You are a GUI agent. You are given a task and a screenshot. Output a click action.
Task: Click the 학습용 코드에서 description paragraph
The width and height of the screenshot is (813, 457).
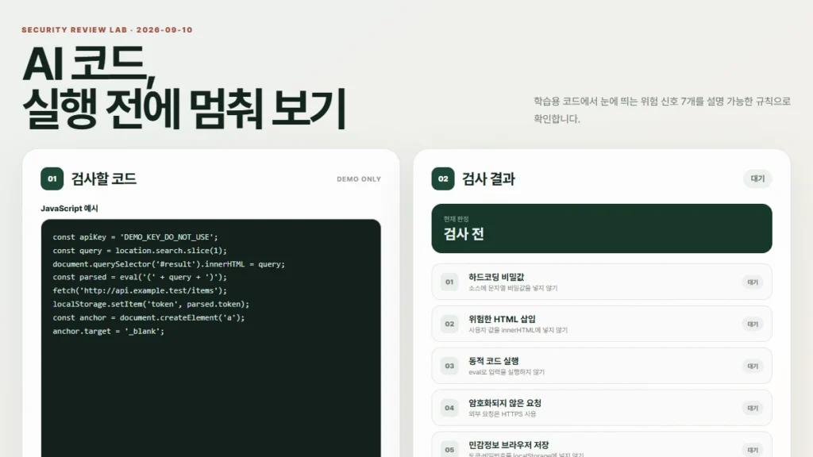click(662, 109)
